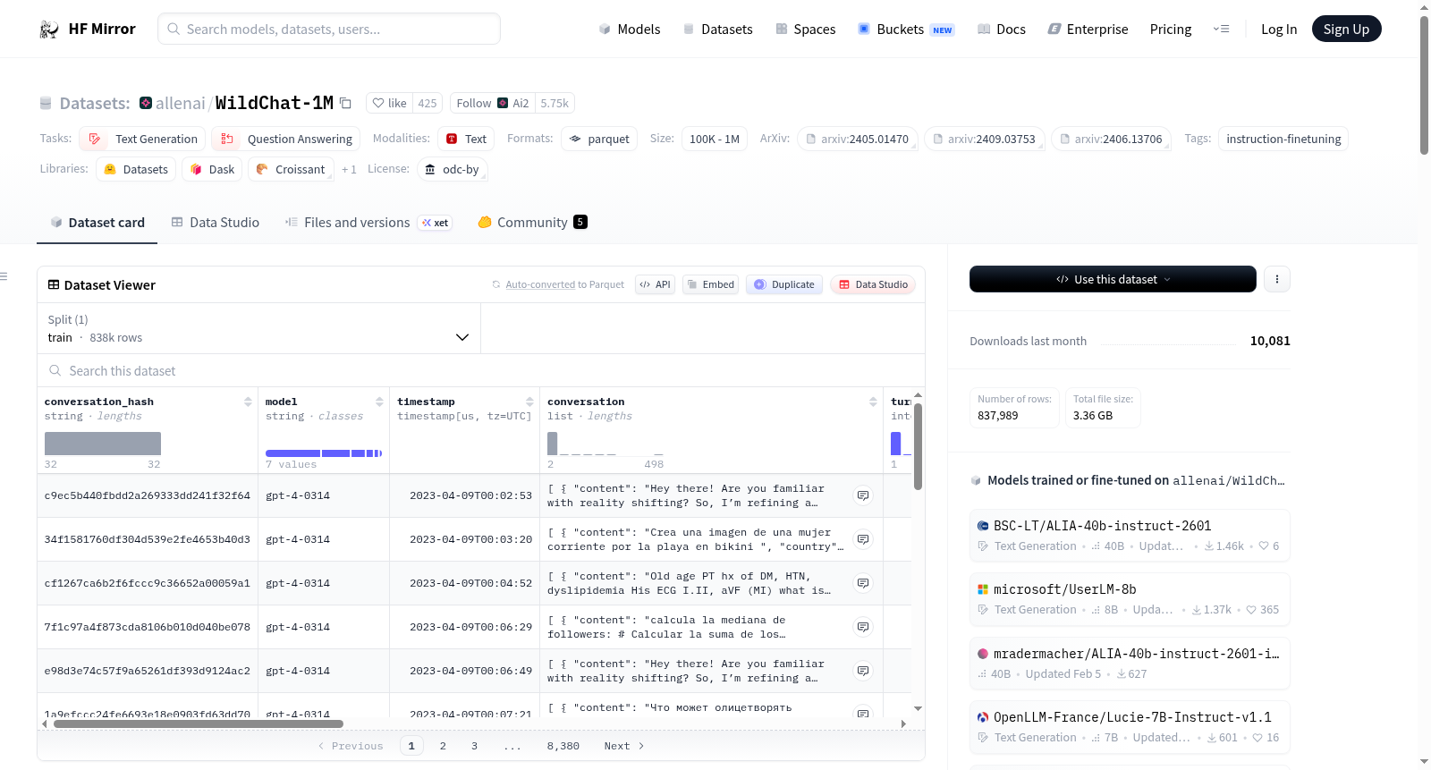Open the arxiv:2405.01470 paper tag

857,139
